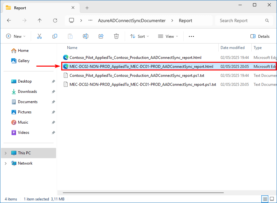Click text file icon of Contoso_Pilot ps1.txt
This screenshot has height=203, width=277.
[x=66, y=76]
